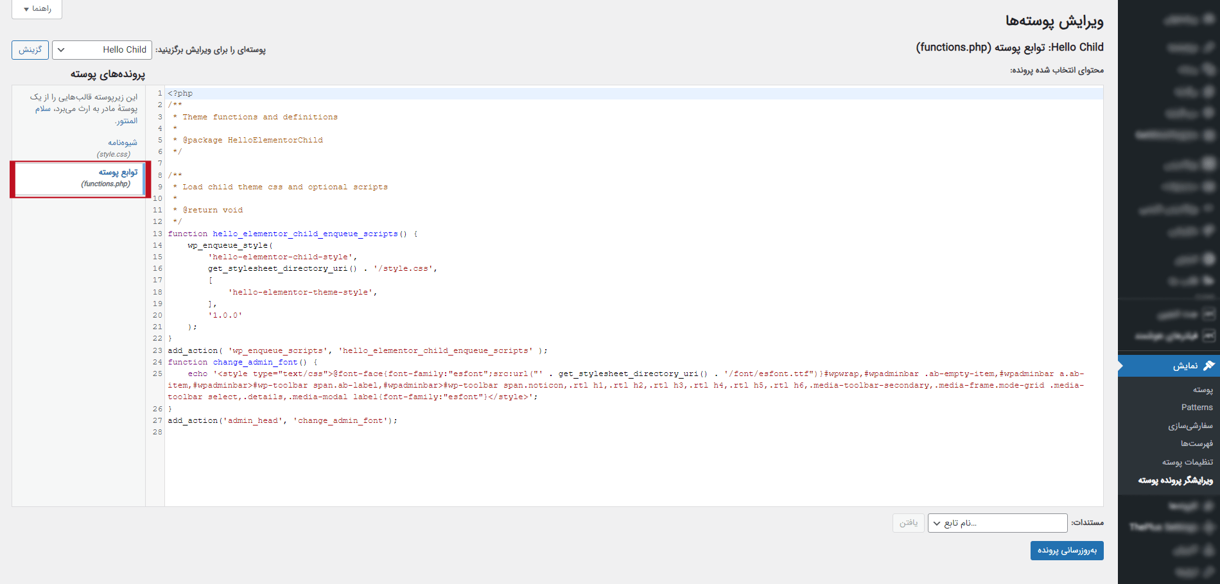The height and width of the screenshot is (584, 1220).
Task: Open the شیوه‌نامه style.css file
Action: 122,142
